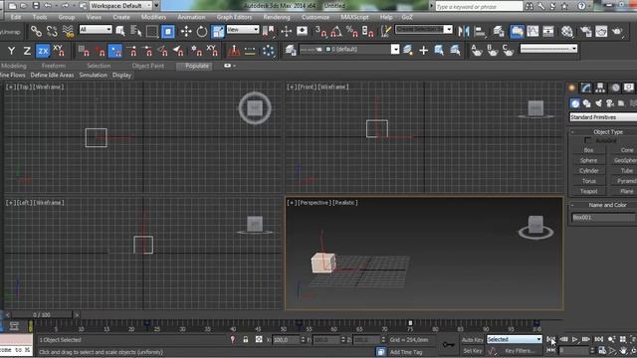Toggle the Percent Snap button
637x358 pixels.
pyautogui.click(x=351, y=31)
